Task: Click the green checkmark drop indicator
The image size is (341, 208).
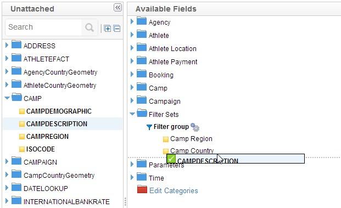Action: [x=171, y=159]
